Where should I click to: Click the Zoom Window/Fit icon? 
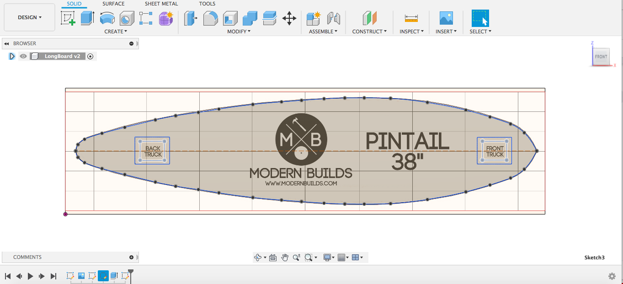click(309, 258)
